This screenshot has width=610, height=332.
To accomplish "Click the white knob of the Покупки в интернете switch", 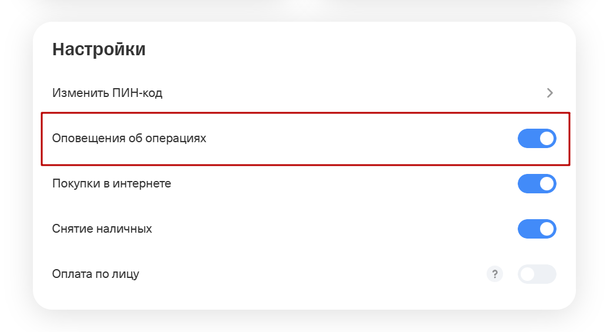I will (x=547, y=183).
